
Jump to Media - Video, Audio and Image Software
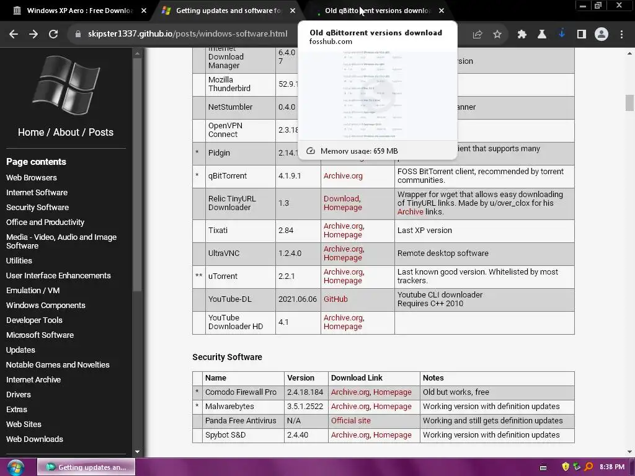[61, 242]
